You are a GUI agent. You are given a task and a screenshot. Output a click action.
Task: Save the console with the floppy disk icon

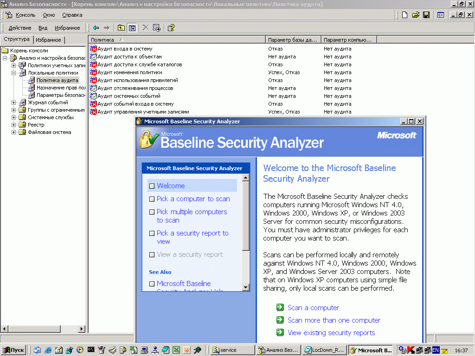click(x=426, y=15)
